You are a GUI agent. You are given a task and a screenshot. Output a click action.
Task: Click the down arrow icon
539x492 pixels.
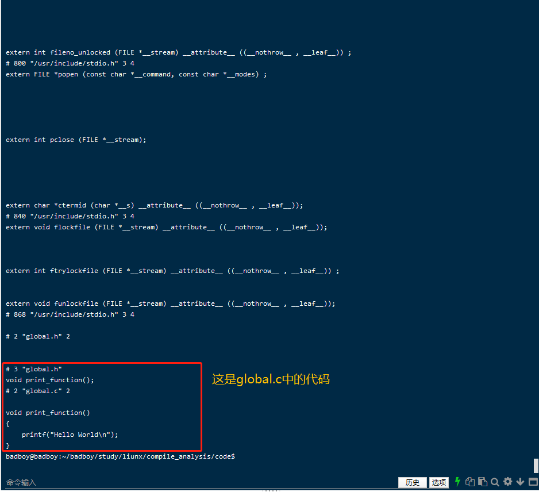tap(521, 482)
